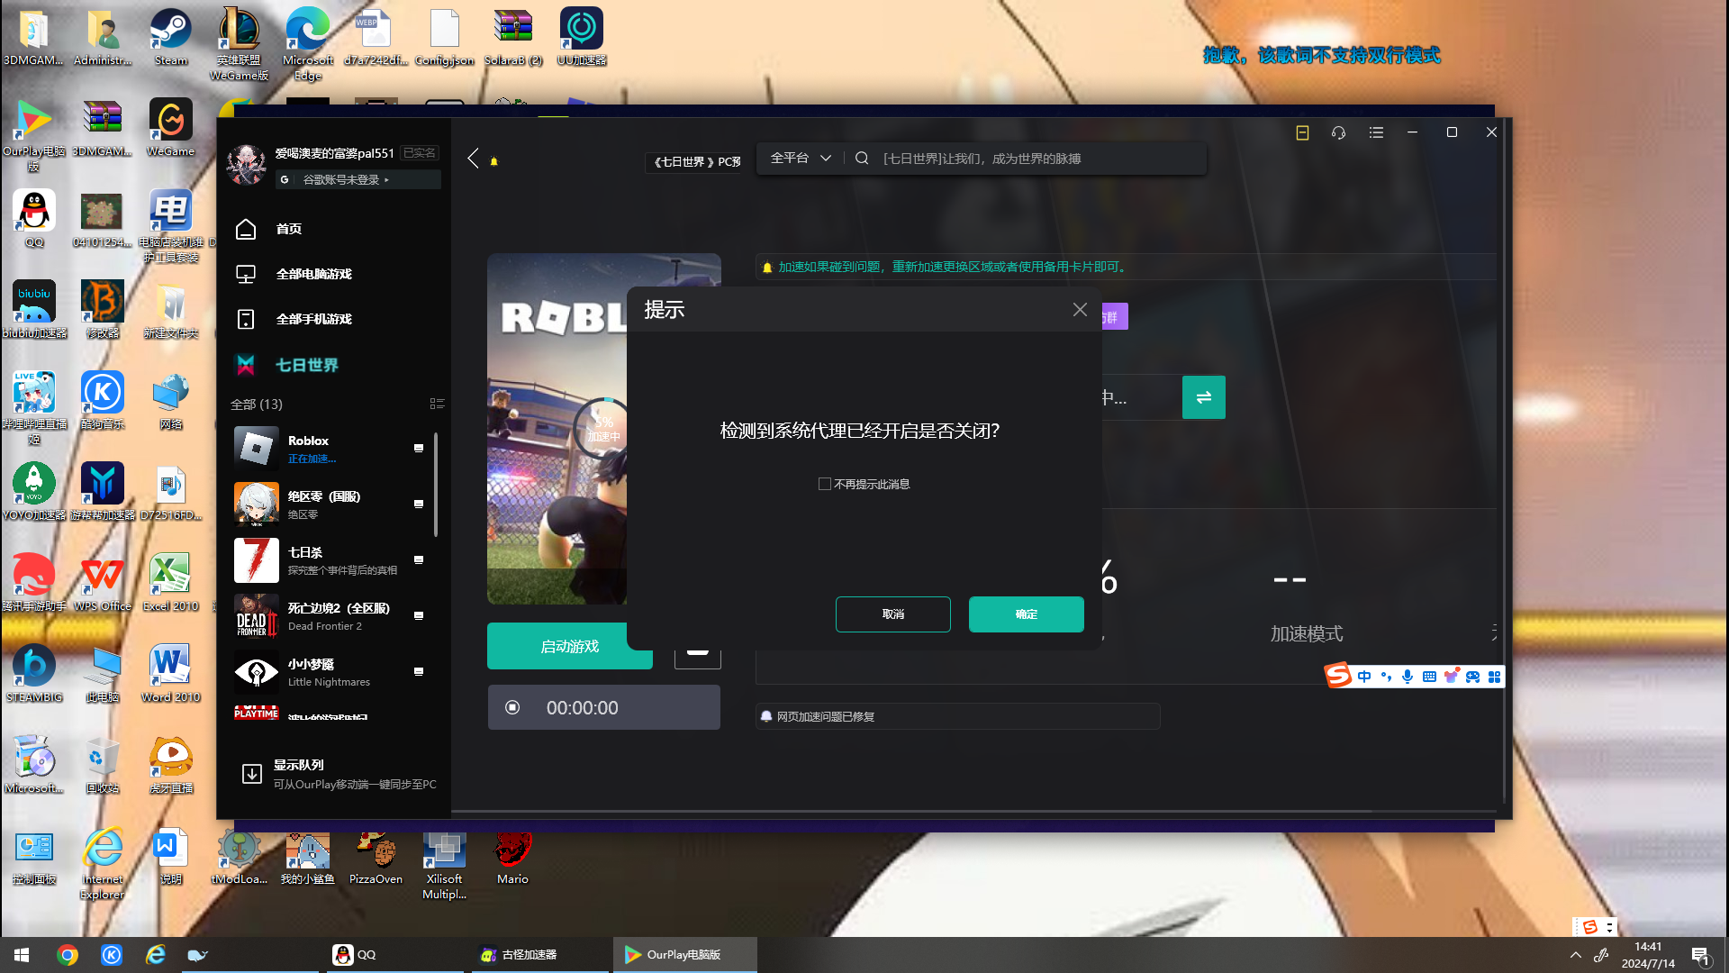Cancel the proxy prompt with 取消

[x=892, y=614]
